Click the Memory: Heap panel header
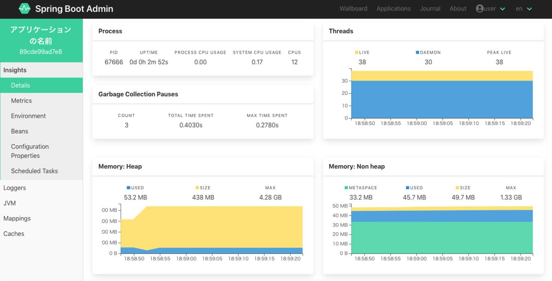Viewport: 552px width, 281px height. pyautogui.click(x=203, y=166)
